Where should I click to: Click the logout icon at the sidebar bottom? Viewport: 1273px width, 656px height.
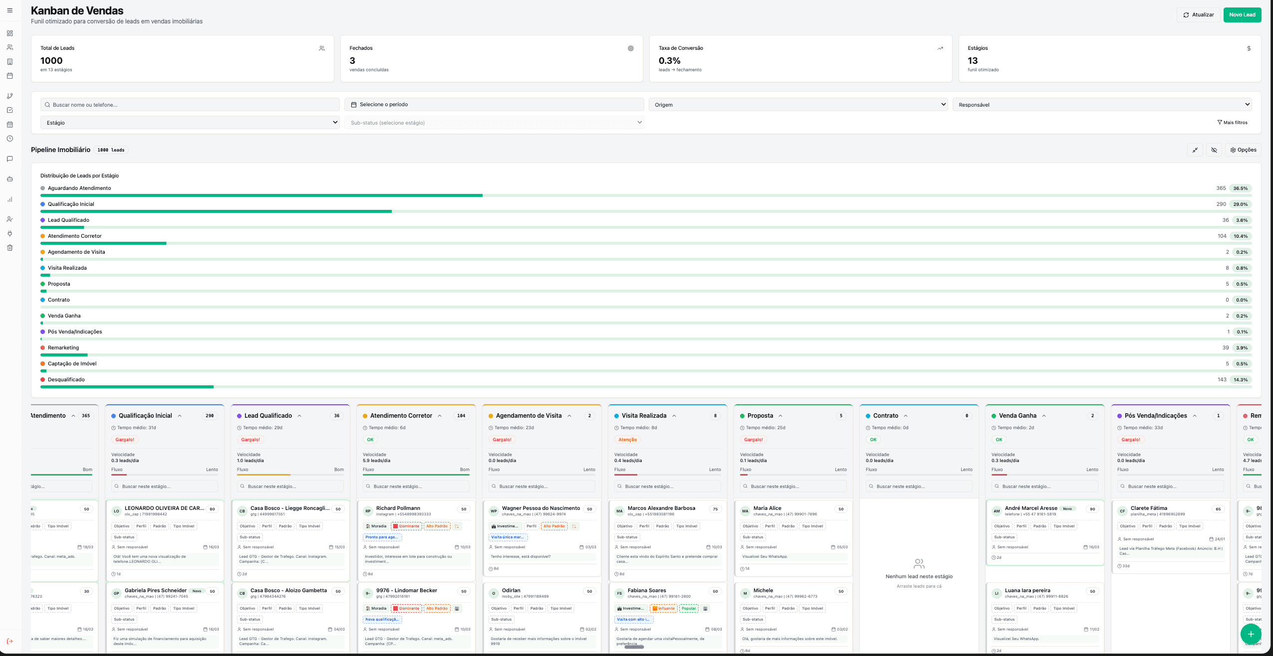pyautogui.click(x=9, y=642)
